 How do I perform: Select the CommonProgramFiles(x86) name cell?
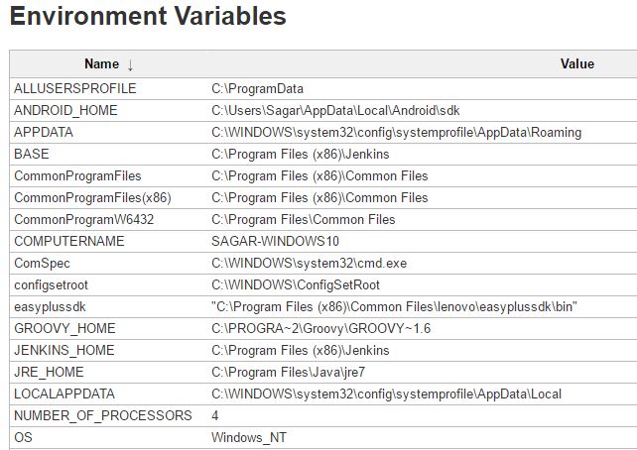pyautogui.click(x=92, y=197)
